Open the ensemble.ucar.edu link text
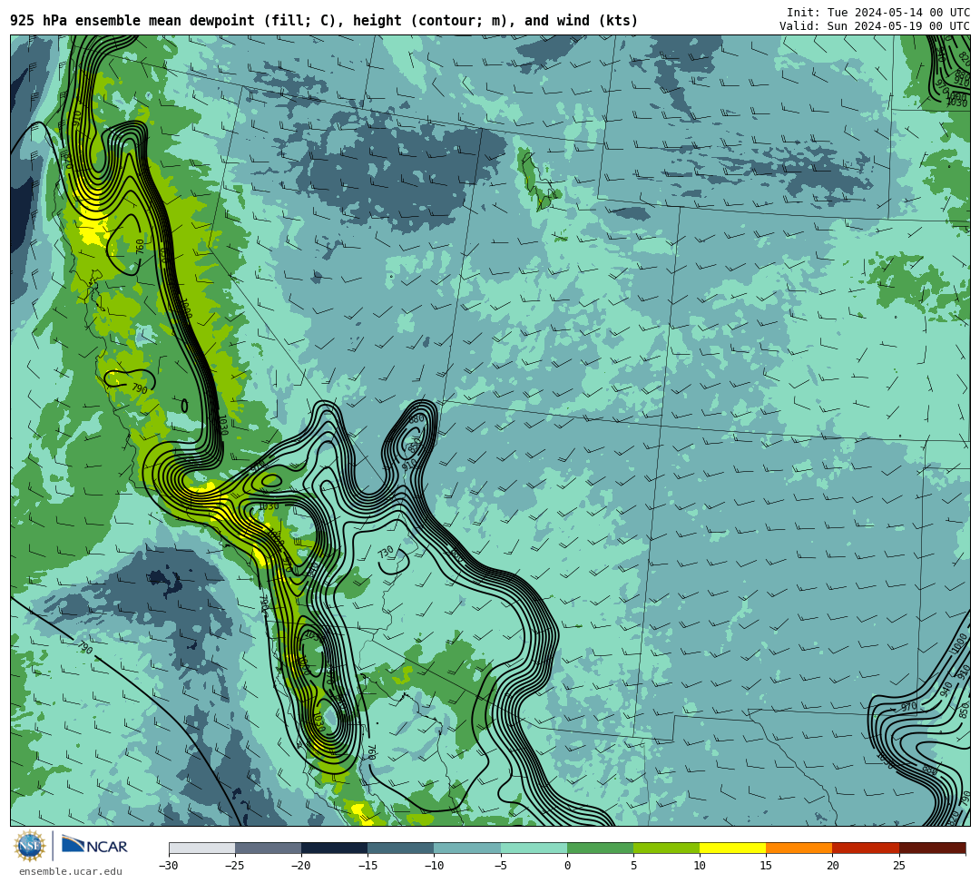The image size is (980, 883). point(71,871)
